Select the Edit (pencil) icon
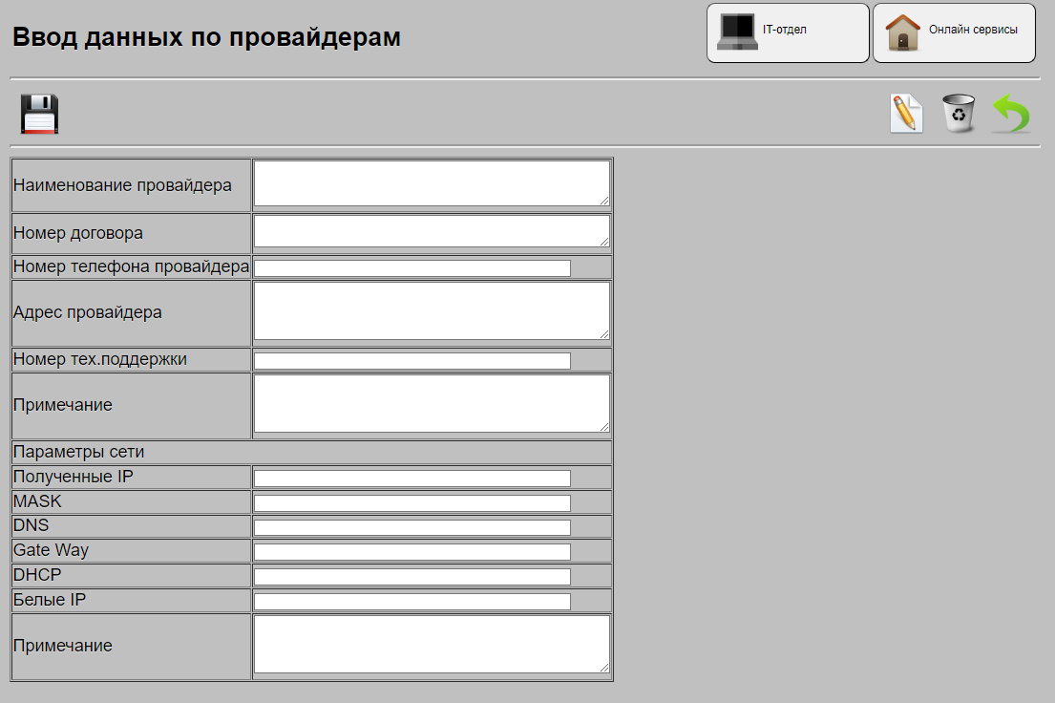Viewport: 1055px width, 703px height. click(x=905, y=113)
